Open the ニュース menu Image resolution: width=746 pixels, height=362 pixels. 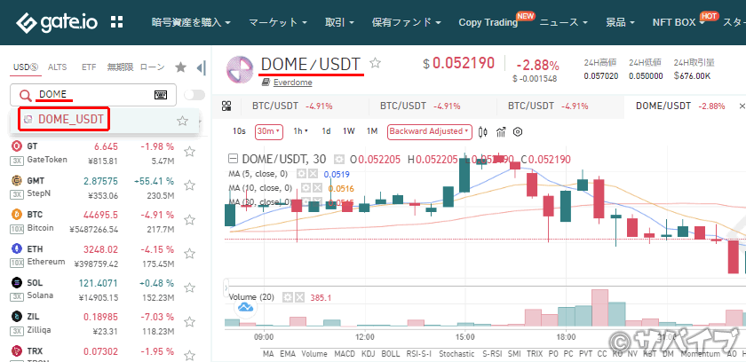click(563, 22)
